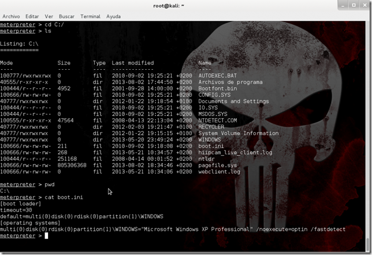This screenshot has height=255, width=372.
Task: Click the date 2013-08-02 18:34:46
Action: (142, 165)
